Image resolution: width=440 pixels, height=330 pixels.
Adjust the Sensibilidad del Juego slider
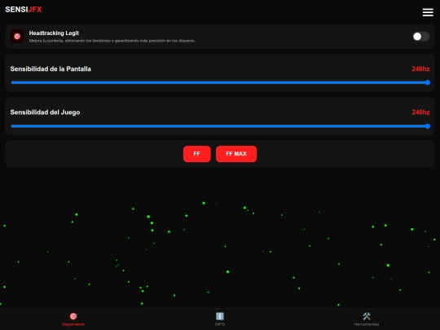pyautogui.click(x=220, y=126)
